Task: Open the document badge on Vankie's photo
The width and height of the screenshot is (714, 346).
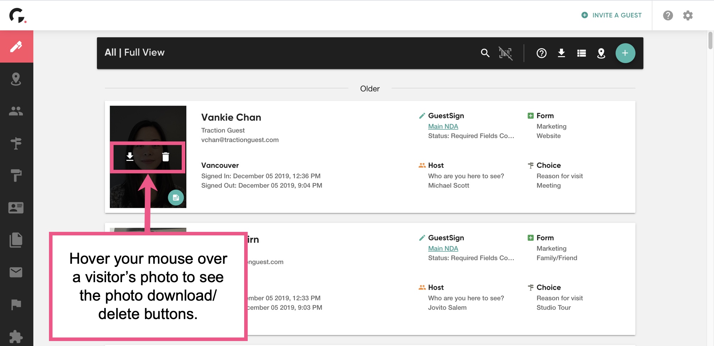Action: (x=176, y=198)
